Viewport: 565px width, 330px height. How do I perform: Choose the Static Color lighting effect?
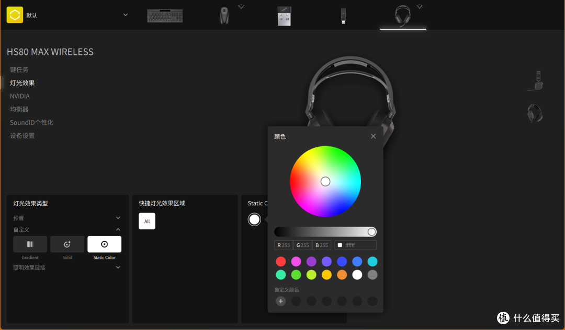click(105, 244)
